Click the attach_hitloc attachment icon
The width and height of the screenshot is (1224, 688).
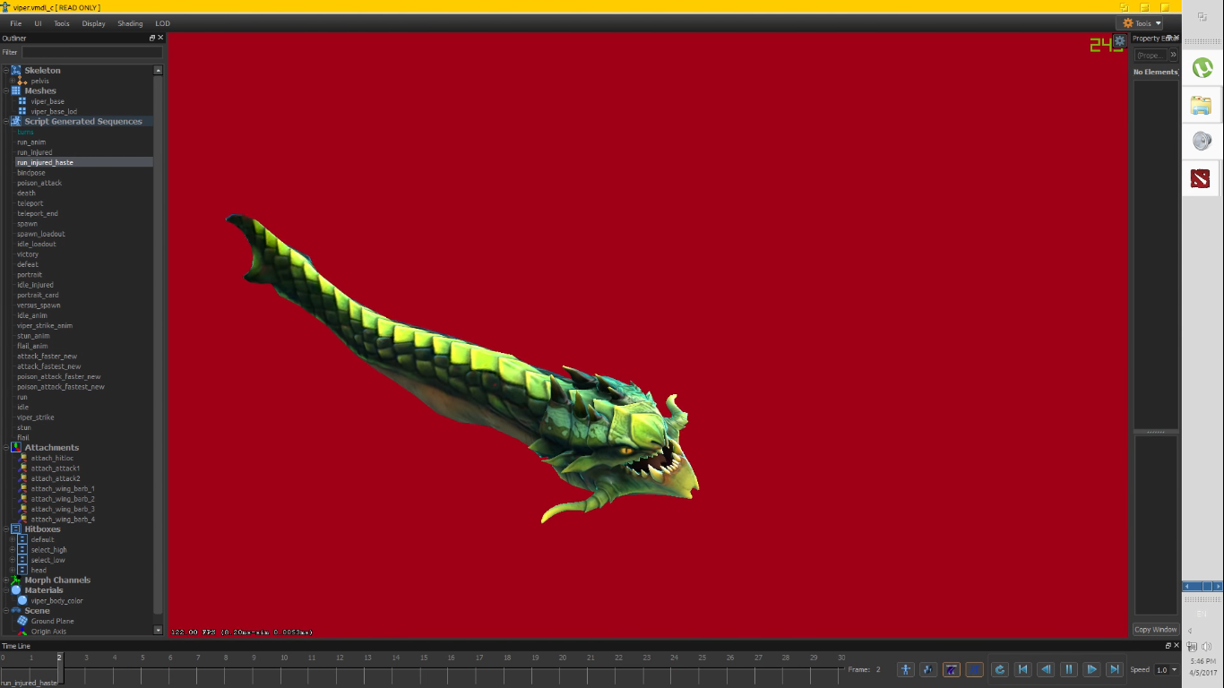coord(22,458)
